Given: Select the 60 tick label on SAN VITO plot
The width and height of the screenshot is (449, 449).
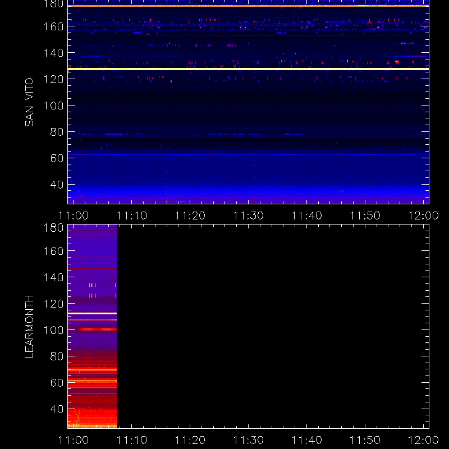Looking at the screenshot, I should coord(57,158).
